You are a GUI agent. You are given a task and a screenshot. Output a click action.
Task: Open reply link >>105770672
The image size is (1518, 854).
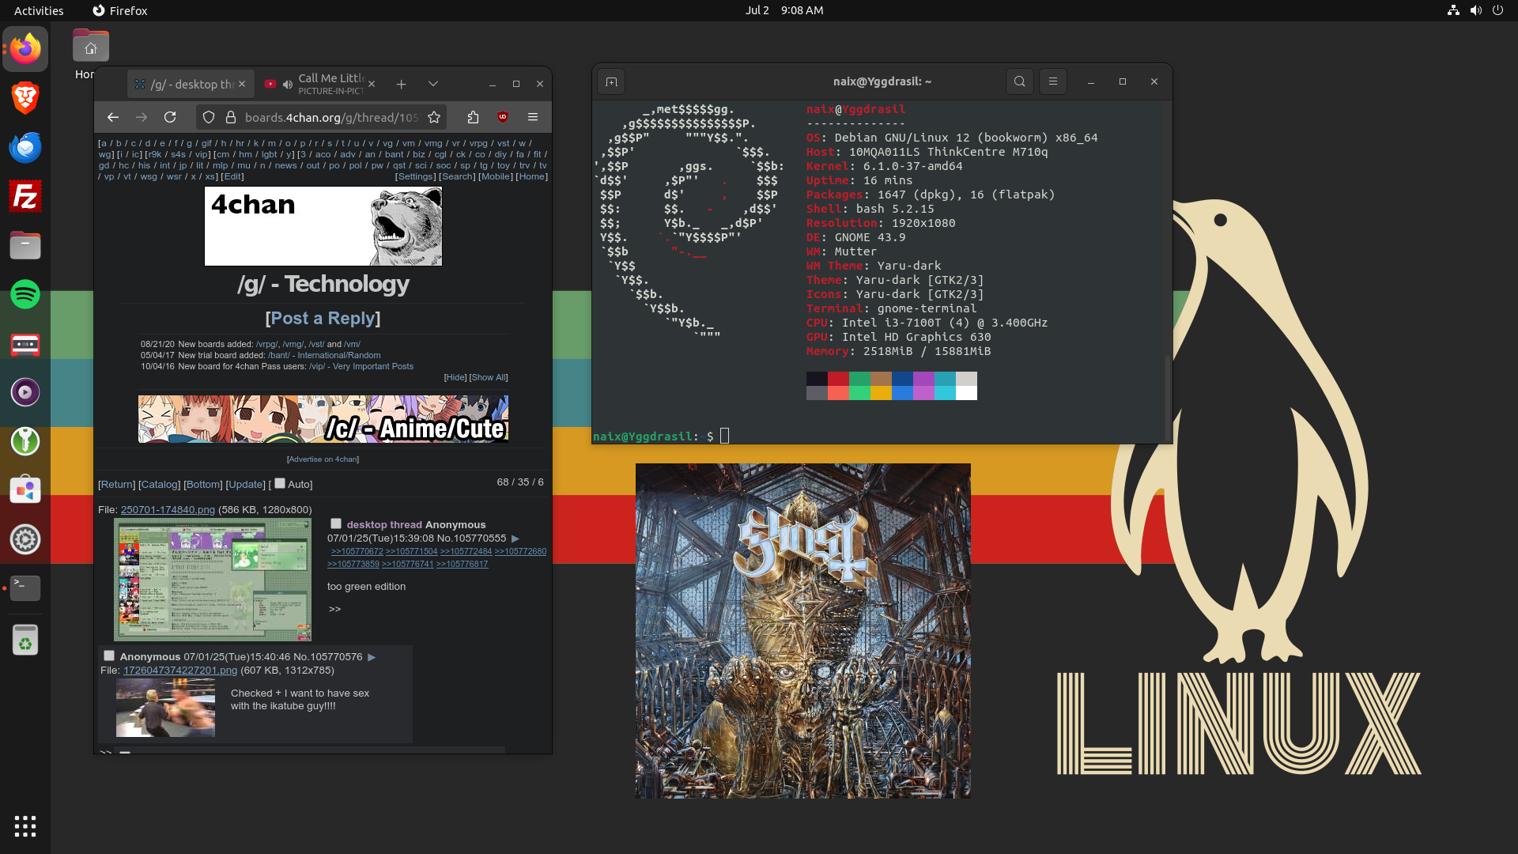pyautogui.click(x=357, y=551)
